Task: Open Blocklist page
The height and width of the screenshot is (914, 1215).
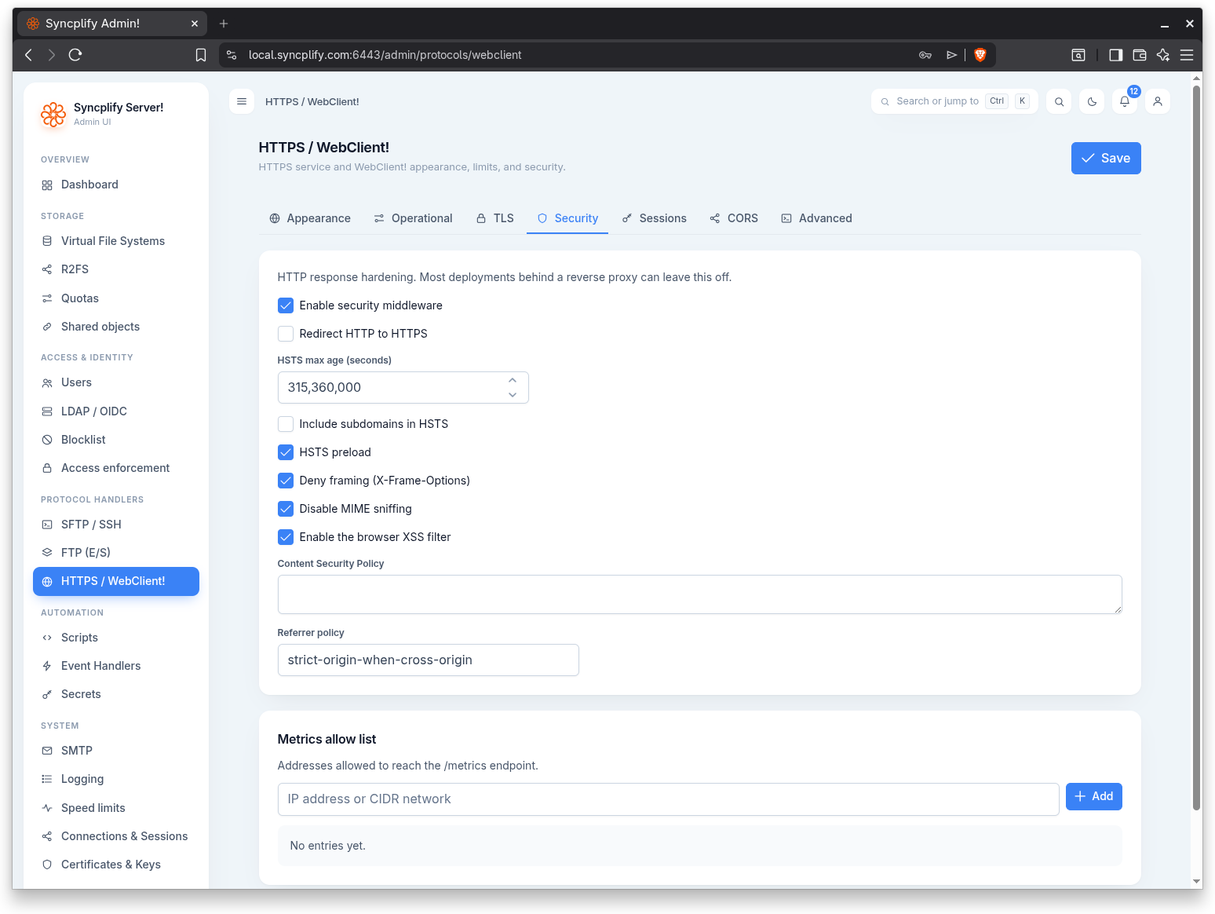Action: (x=116, y=440)
